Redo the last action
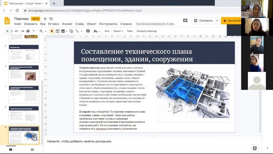Viewport: 273px width, 154px height. click(22, 31)
